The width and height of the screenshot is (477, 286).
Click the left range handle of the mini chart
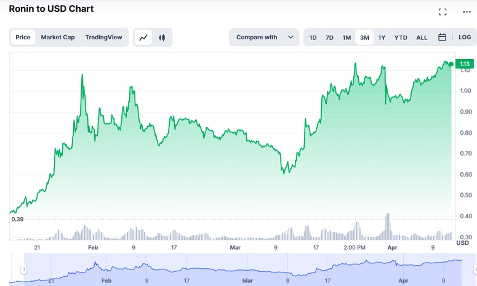[x=23, y=269]
